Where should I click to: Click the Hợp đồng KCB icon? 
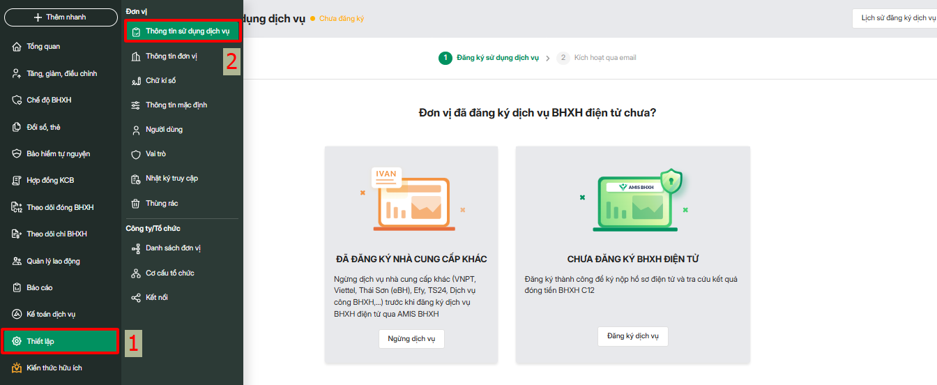(x=17, y=181)
